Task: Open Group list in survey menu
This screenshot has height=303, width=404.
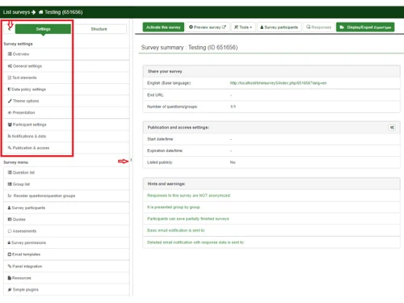Action: 66,184
